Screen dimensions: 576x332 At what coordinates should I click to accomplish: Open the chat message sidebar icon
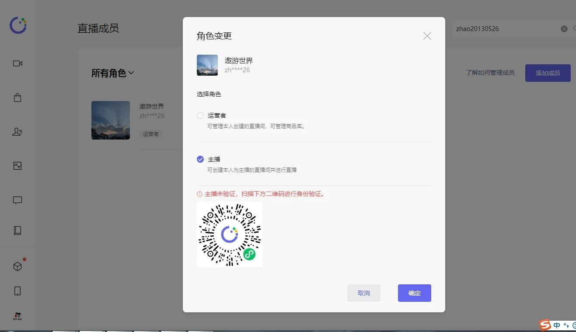pyautogui.click(x=17, y=200)
